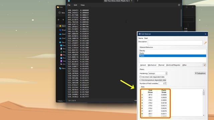Select Yield Stress cell 367.9
Viewport: 214px width, 120px height.
[x=150, y=95]
